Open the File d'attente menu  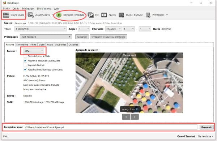point(44,9)
